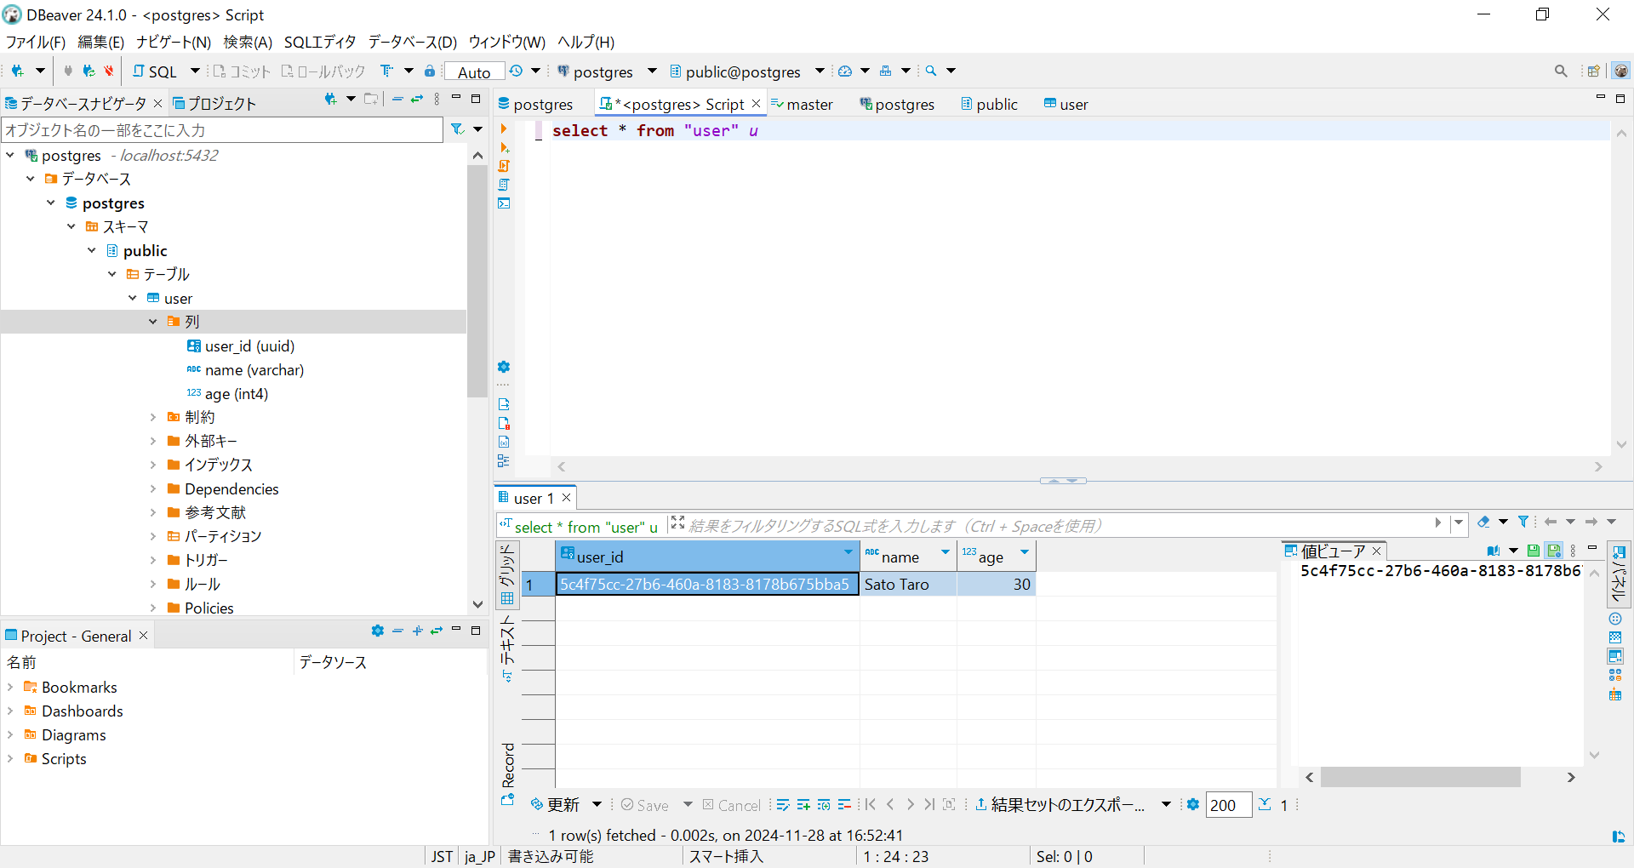
Task: Expand the インデックス folder in navigator
Action: pos(153,465)
